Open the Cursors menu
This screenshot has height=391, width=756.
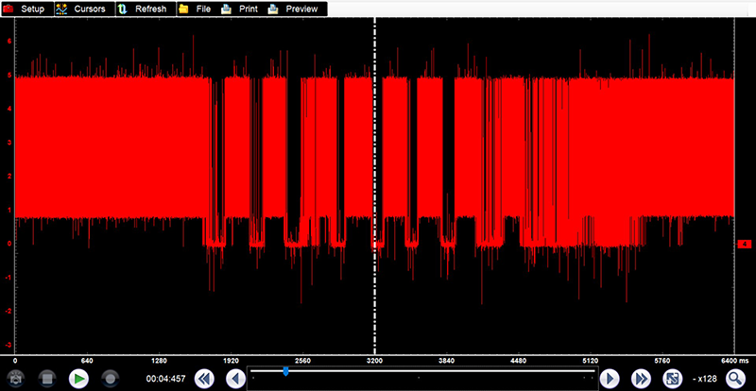pyautogui.click(x=89, y=8)
